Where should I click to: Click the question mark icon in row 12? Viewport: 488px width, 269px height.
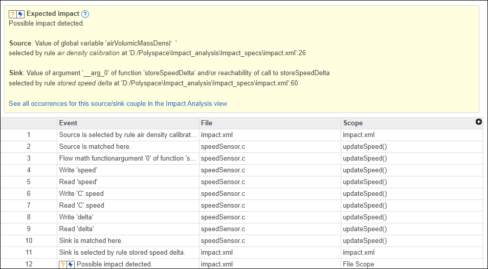click(63, 264)
